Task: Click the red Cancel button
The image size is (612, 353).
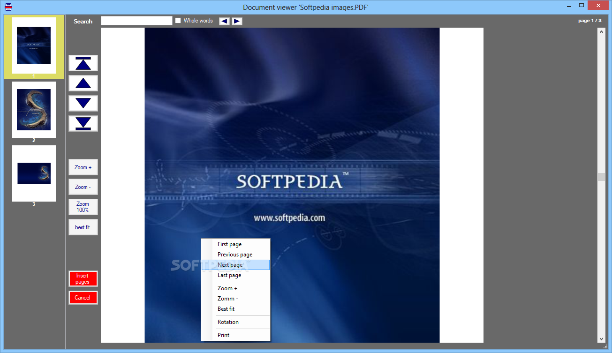Action: point(83,298)
